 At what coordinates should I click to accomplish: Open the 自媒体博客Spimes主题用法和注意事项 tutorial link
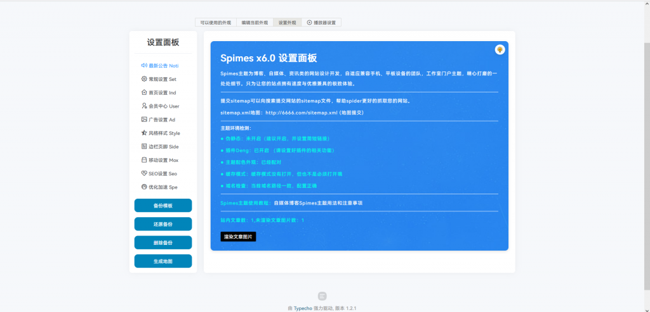pos(319,203)
